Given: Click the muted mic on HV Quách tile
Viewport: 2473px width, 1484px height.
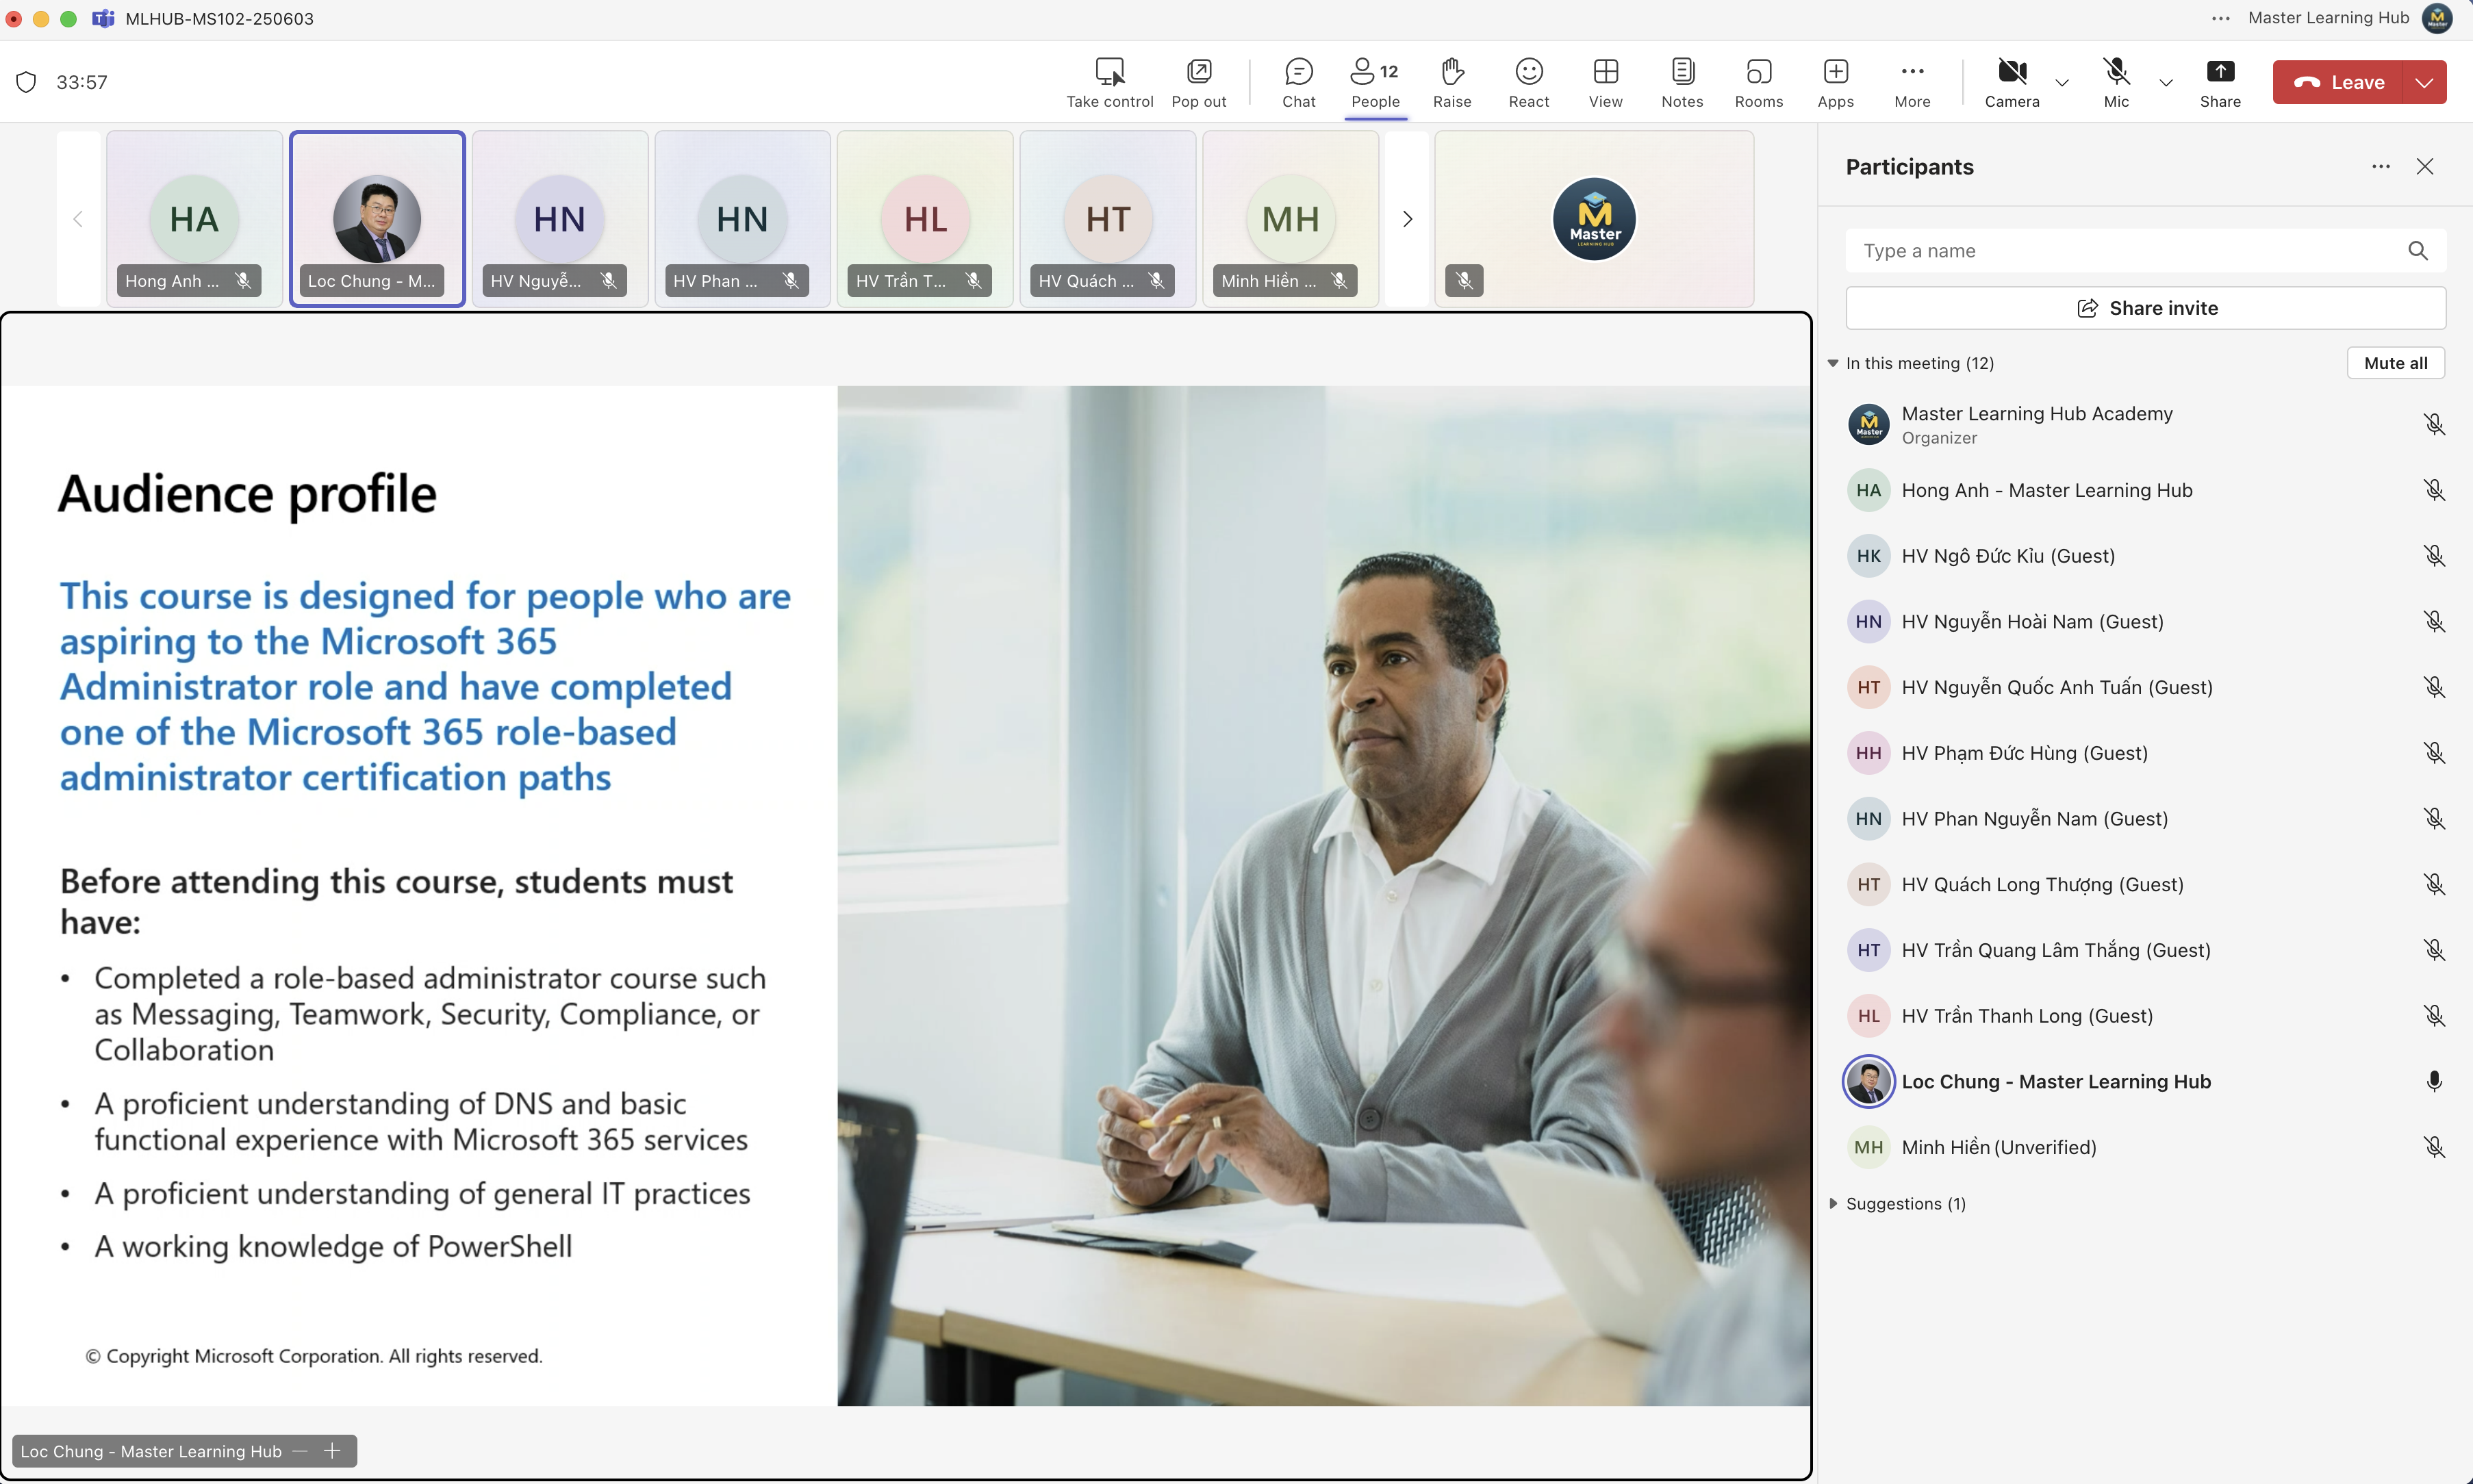Looking at the screenshot, I should [x=1156, y=281].
